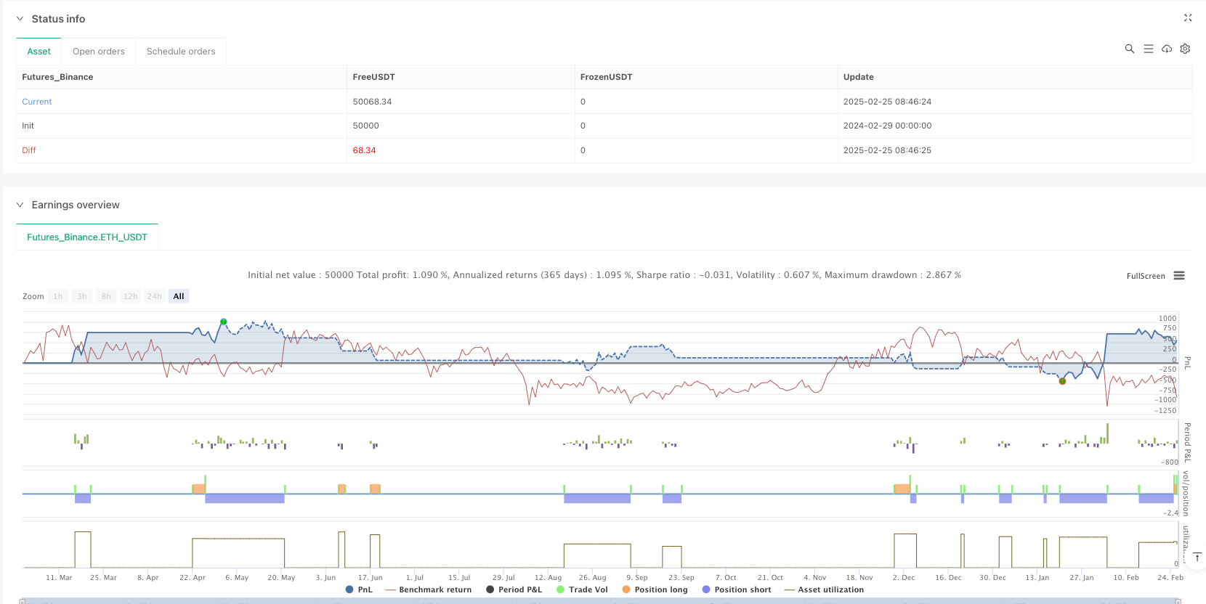Toggle the Benchmark return legend entry
The image size is (1206, 604).
[429, 589]
